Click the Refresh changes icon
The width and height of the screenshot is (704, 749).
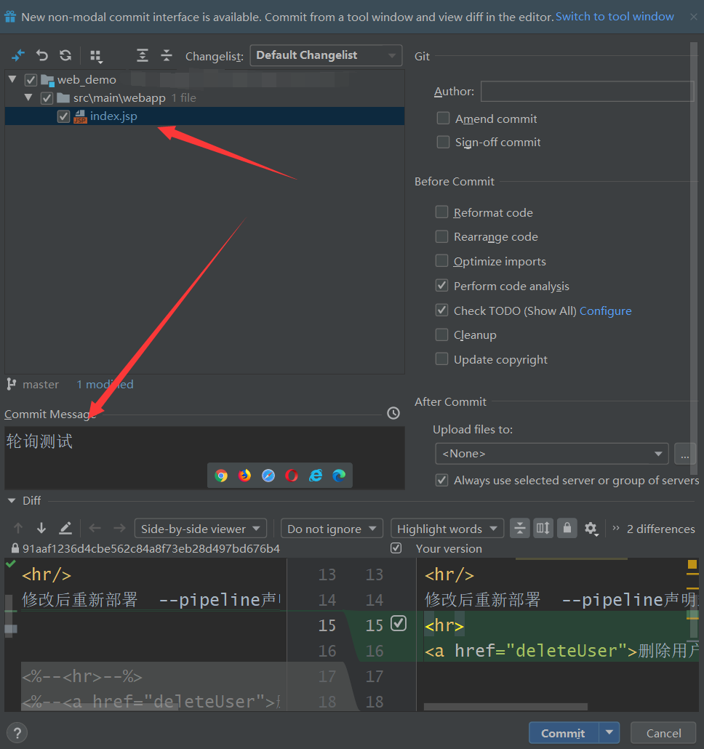tap(65, 56)
